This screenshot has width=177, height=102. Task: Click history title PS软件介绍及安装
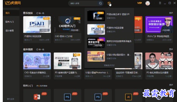click(x=115, y=28)
